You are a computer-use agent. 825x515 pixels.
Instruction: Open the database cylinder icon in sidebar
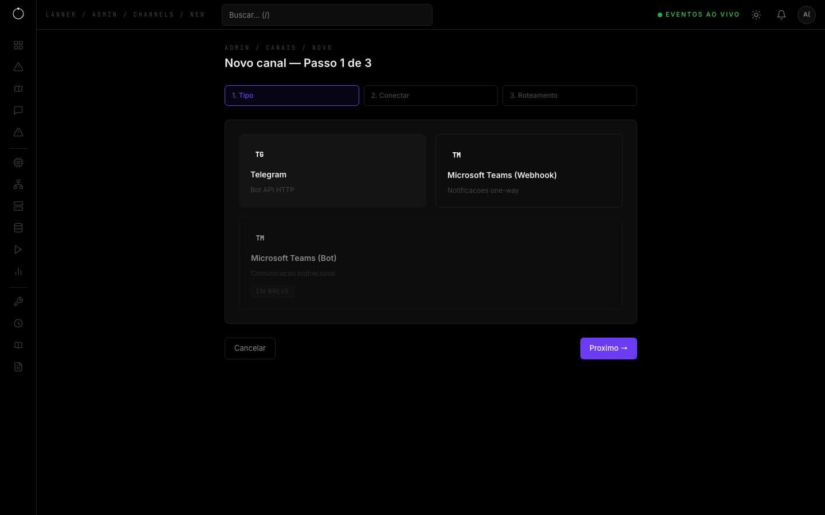(18, 228)
